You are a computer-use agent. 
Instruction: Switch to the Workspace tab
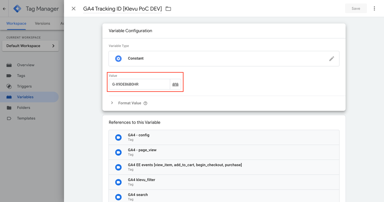pyautogui.click(x=16, y=23)
